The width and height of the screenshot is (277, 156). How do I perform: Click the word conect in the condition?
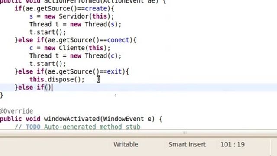point(118,40)
